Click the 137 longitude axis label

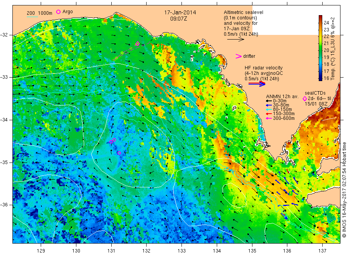(322, 251)
